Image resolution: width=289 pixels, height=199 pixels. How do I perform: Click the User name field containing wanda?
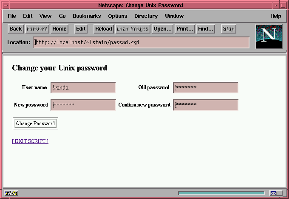[83, 88]
